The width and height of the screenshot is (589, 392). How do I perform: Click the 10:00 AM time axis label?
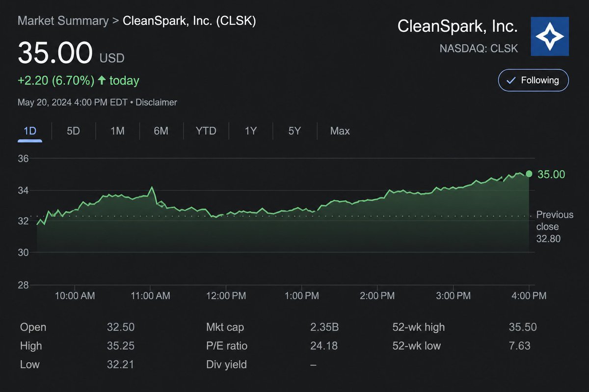74,295
